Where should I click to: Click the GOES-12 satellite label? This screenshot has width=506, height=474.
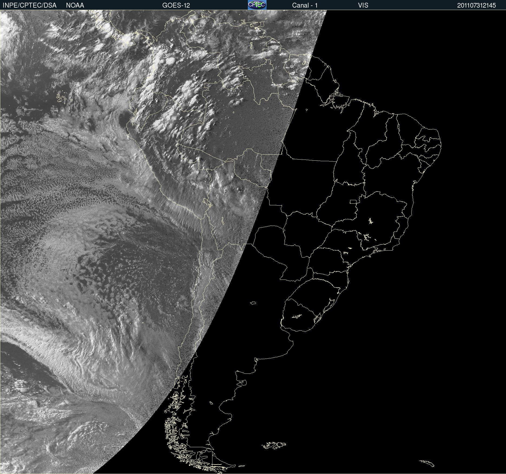coord(176,5)
